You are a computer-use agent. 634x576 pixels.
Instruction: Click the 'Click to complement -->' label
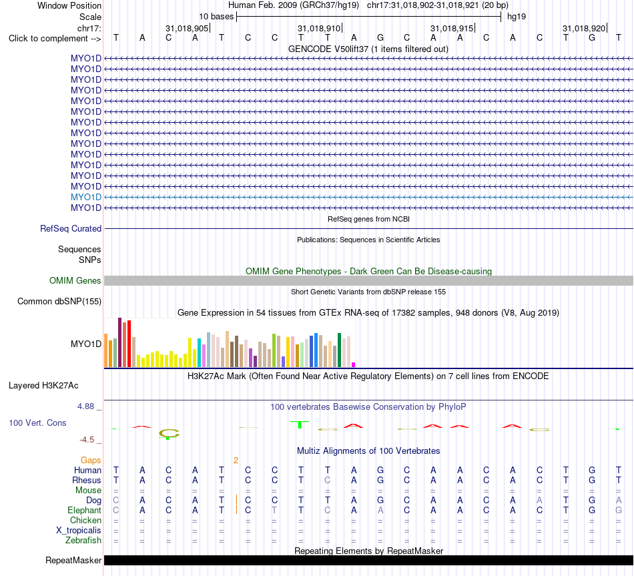[55, 39]
